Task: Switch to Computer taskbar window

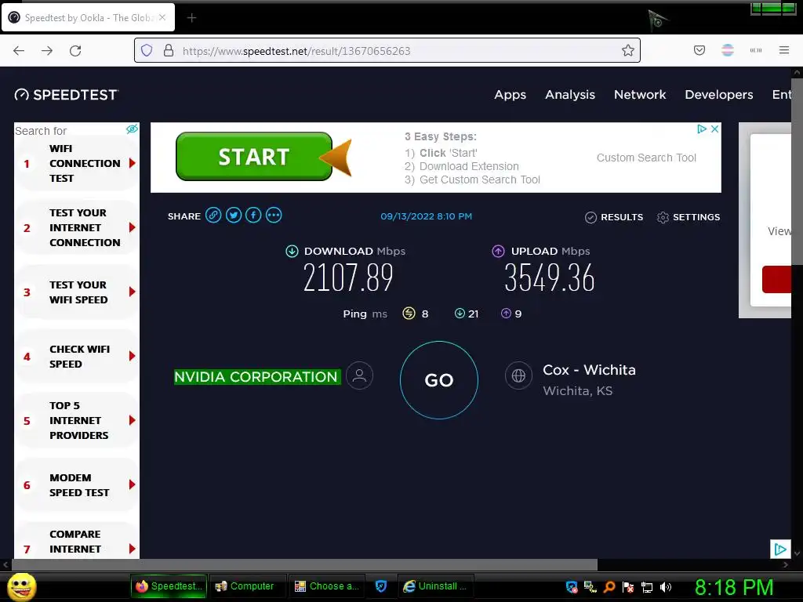Action: coord(247,586)
